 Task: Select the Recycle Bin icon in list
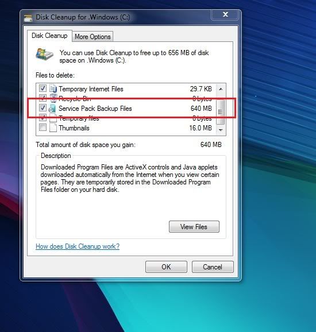[x=53, y=98]
